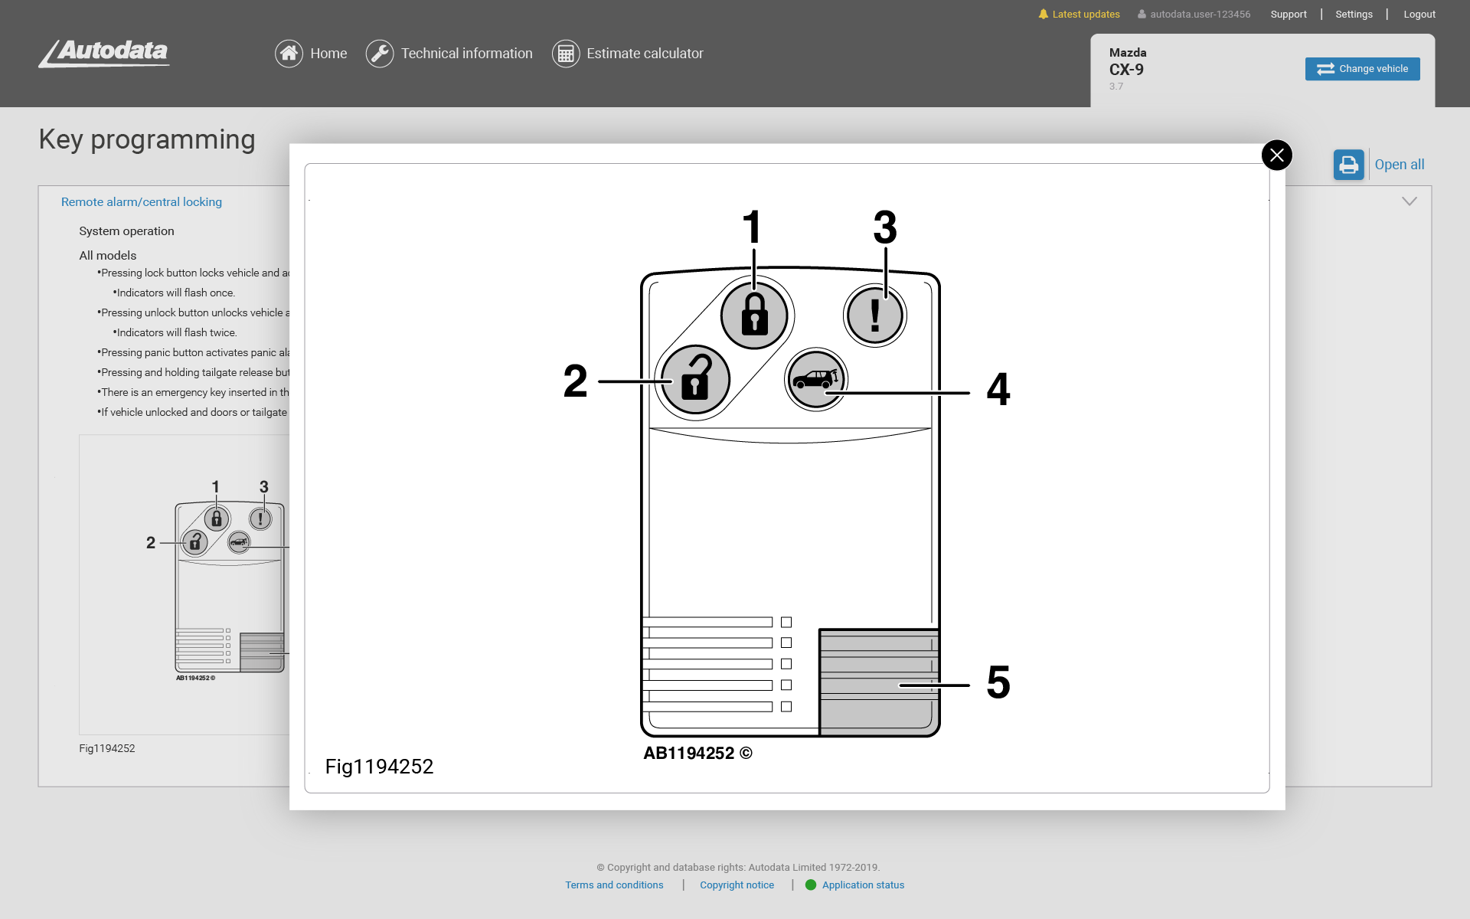This screenshot has height=919, width=1470.
Task: Click the green Application status indicator
Action: [811, 885]
